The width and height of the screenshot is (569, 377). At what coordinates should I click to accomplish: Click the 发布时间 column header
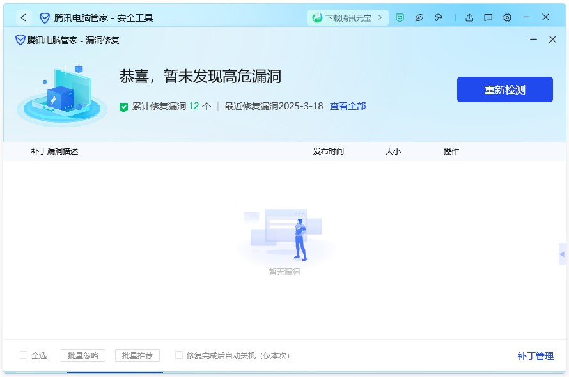pyautogui.click(x=329, y=151)
